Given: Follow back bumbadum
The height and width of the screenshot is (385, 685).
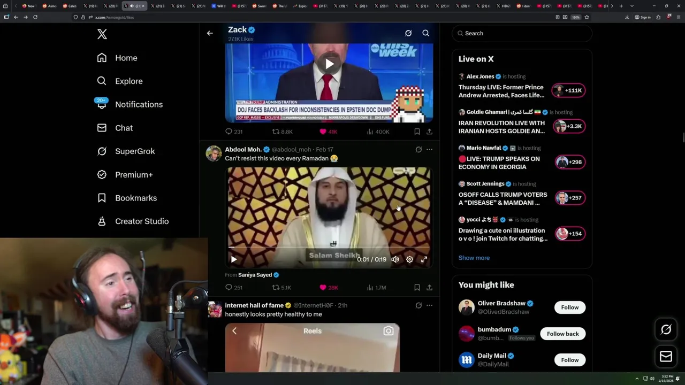Looking at the screenshot, I should coord(562,334).
